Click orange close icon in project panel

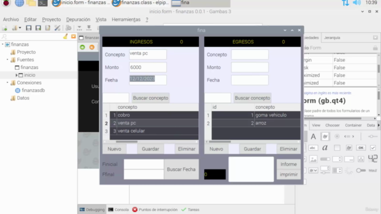(x=73, y=37)
